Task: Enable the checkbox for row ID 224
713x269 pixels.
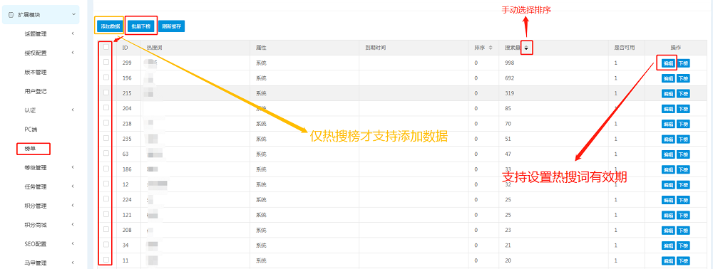Action: point(106,199)
